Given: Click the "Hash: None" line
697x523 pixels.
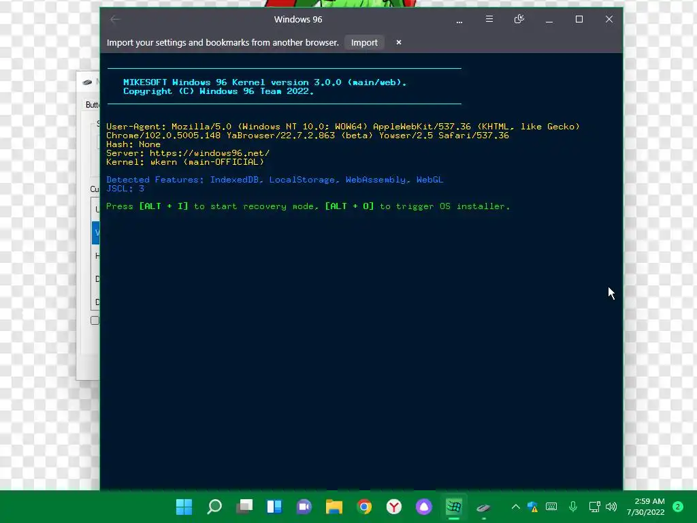Looking at the screenshot, I should 133,144.
